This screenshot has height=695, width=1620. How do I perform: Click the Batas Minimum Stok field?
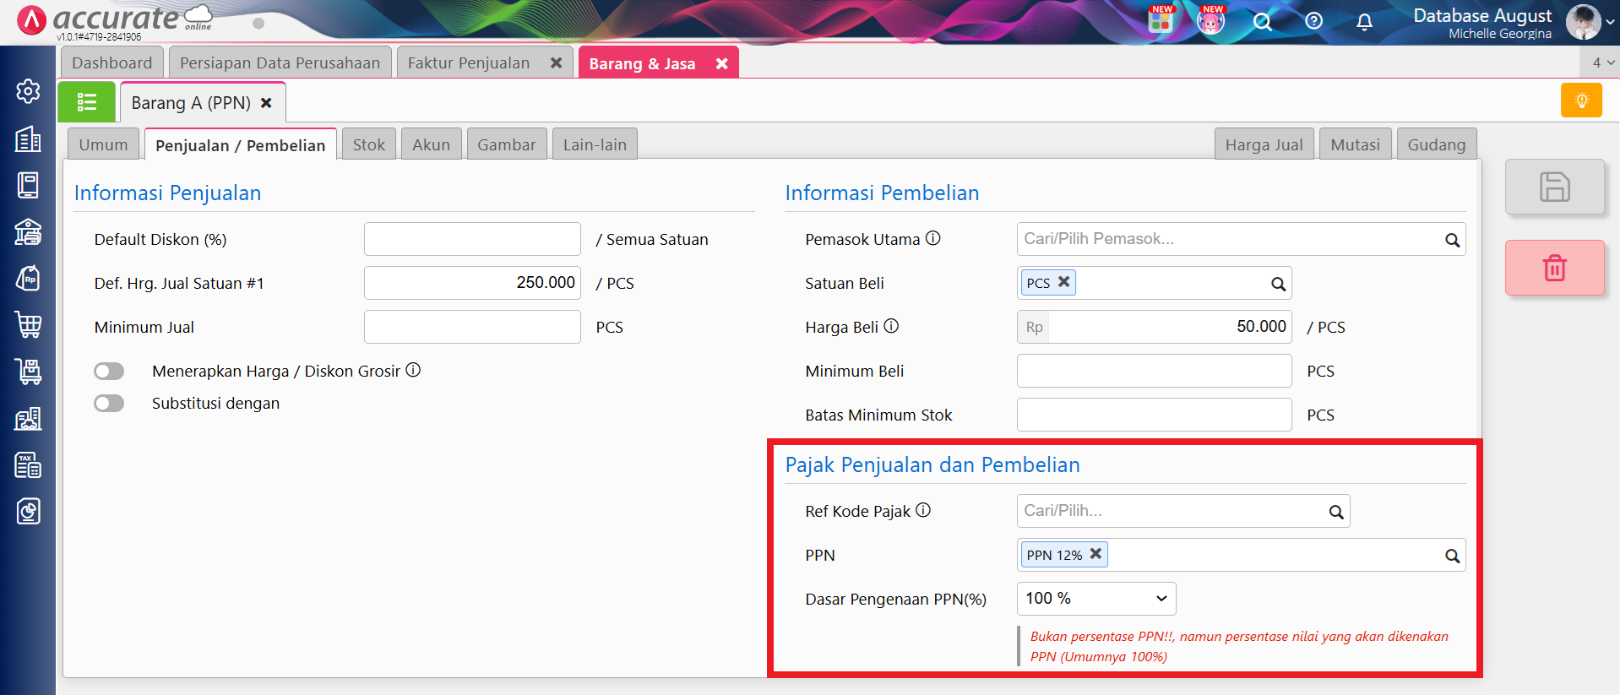pyautogui.click(x=1155, y=415)
